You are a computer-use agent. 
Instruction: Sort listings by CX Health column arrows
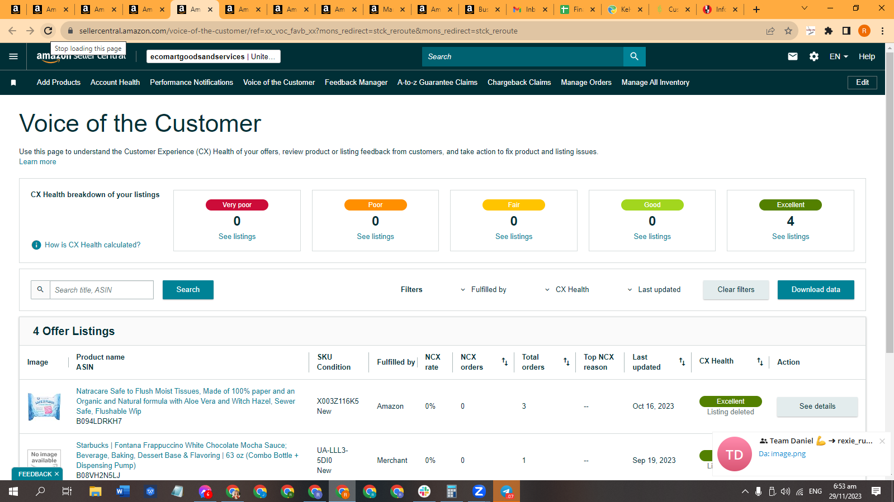click(760, 362)
